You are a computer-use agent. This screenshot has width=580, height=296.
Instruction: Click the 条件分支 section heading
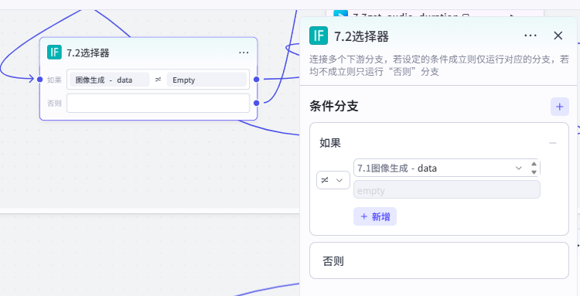click(x=334, y=107)
